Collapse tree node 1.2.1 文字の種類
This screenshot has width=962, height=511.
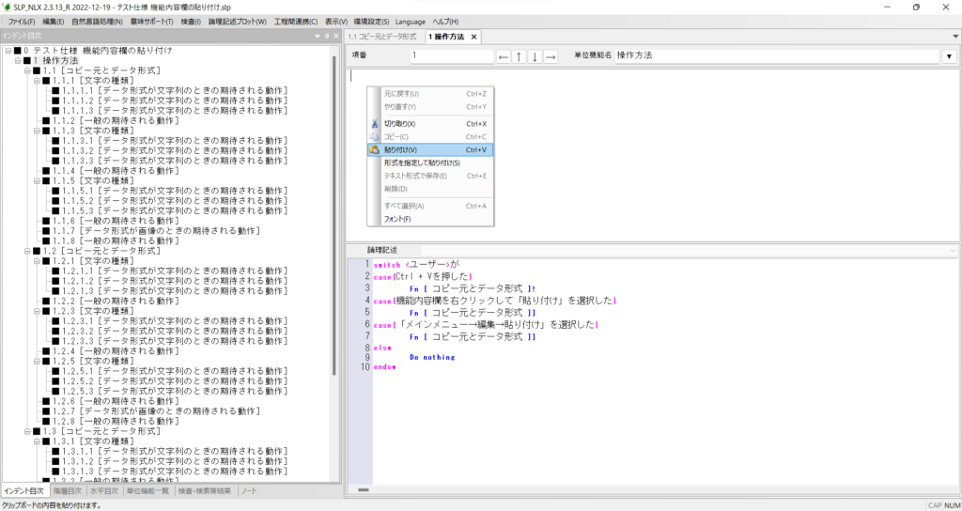click(38, 261)
